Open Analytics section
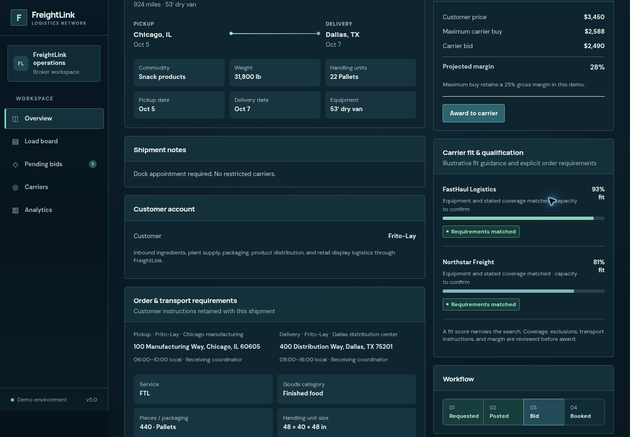This screenshot has height=437, width=637. point(54,210)
